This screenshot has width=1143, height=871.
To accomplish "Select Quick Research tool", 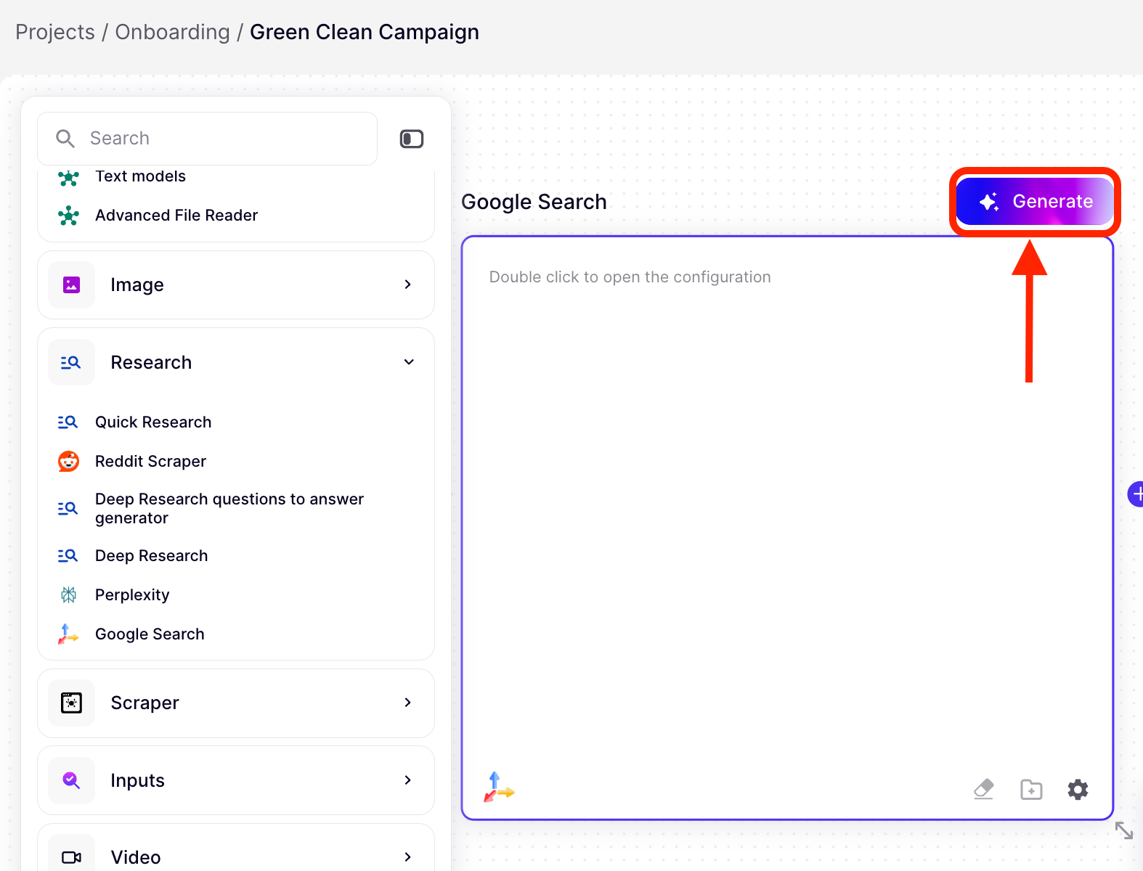I will 153,422.
